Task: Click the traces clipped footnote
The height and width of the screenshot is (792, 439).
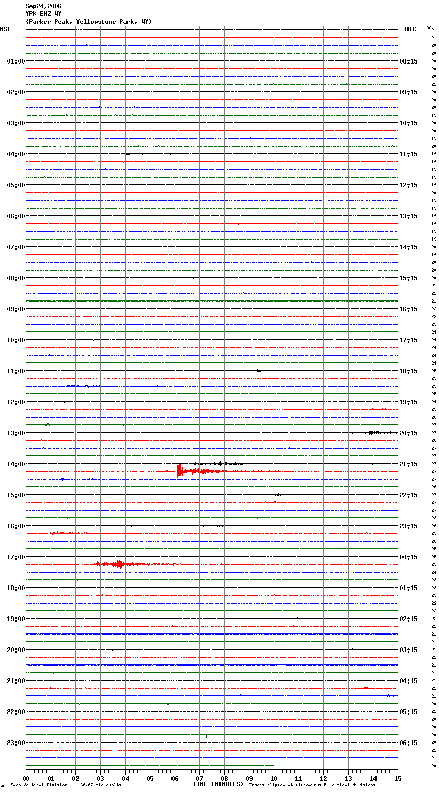Action: coord(312,785)
